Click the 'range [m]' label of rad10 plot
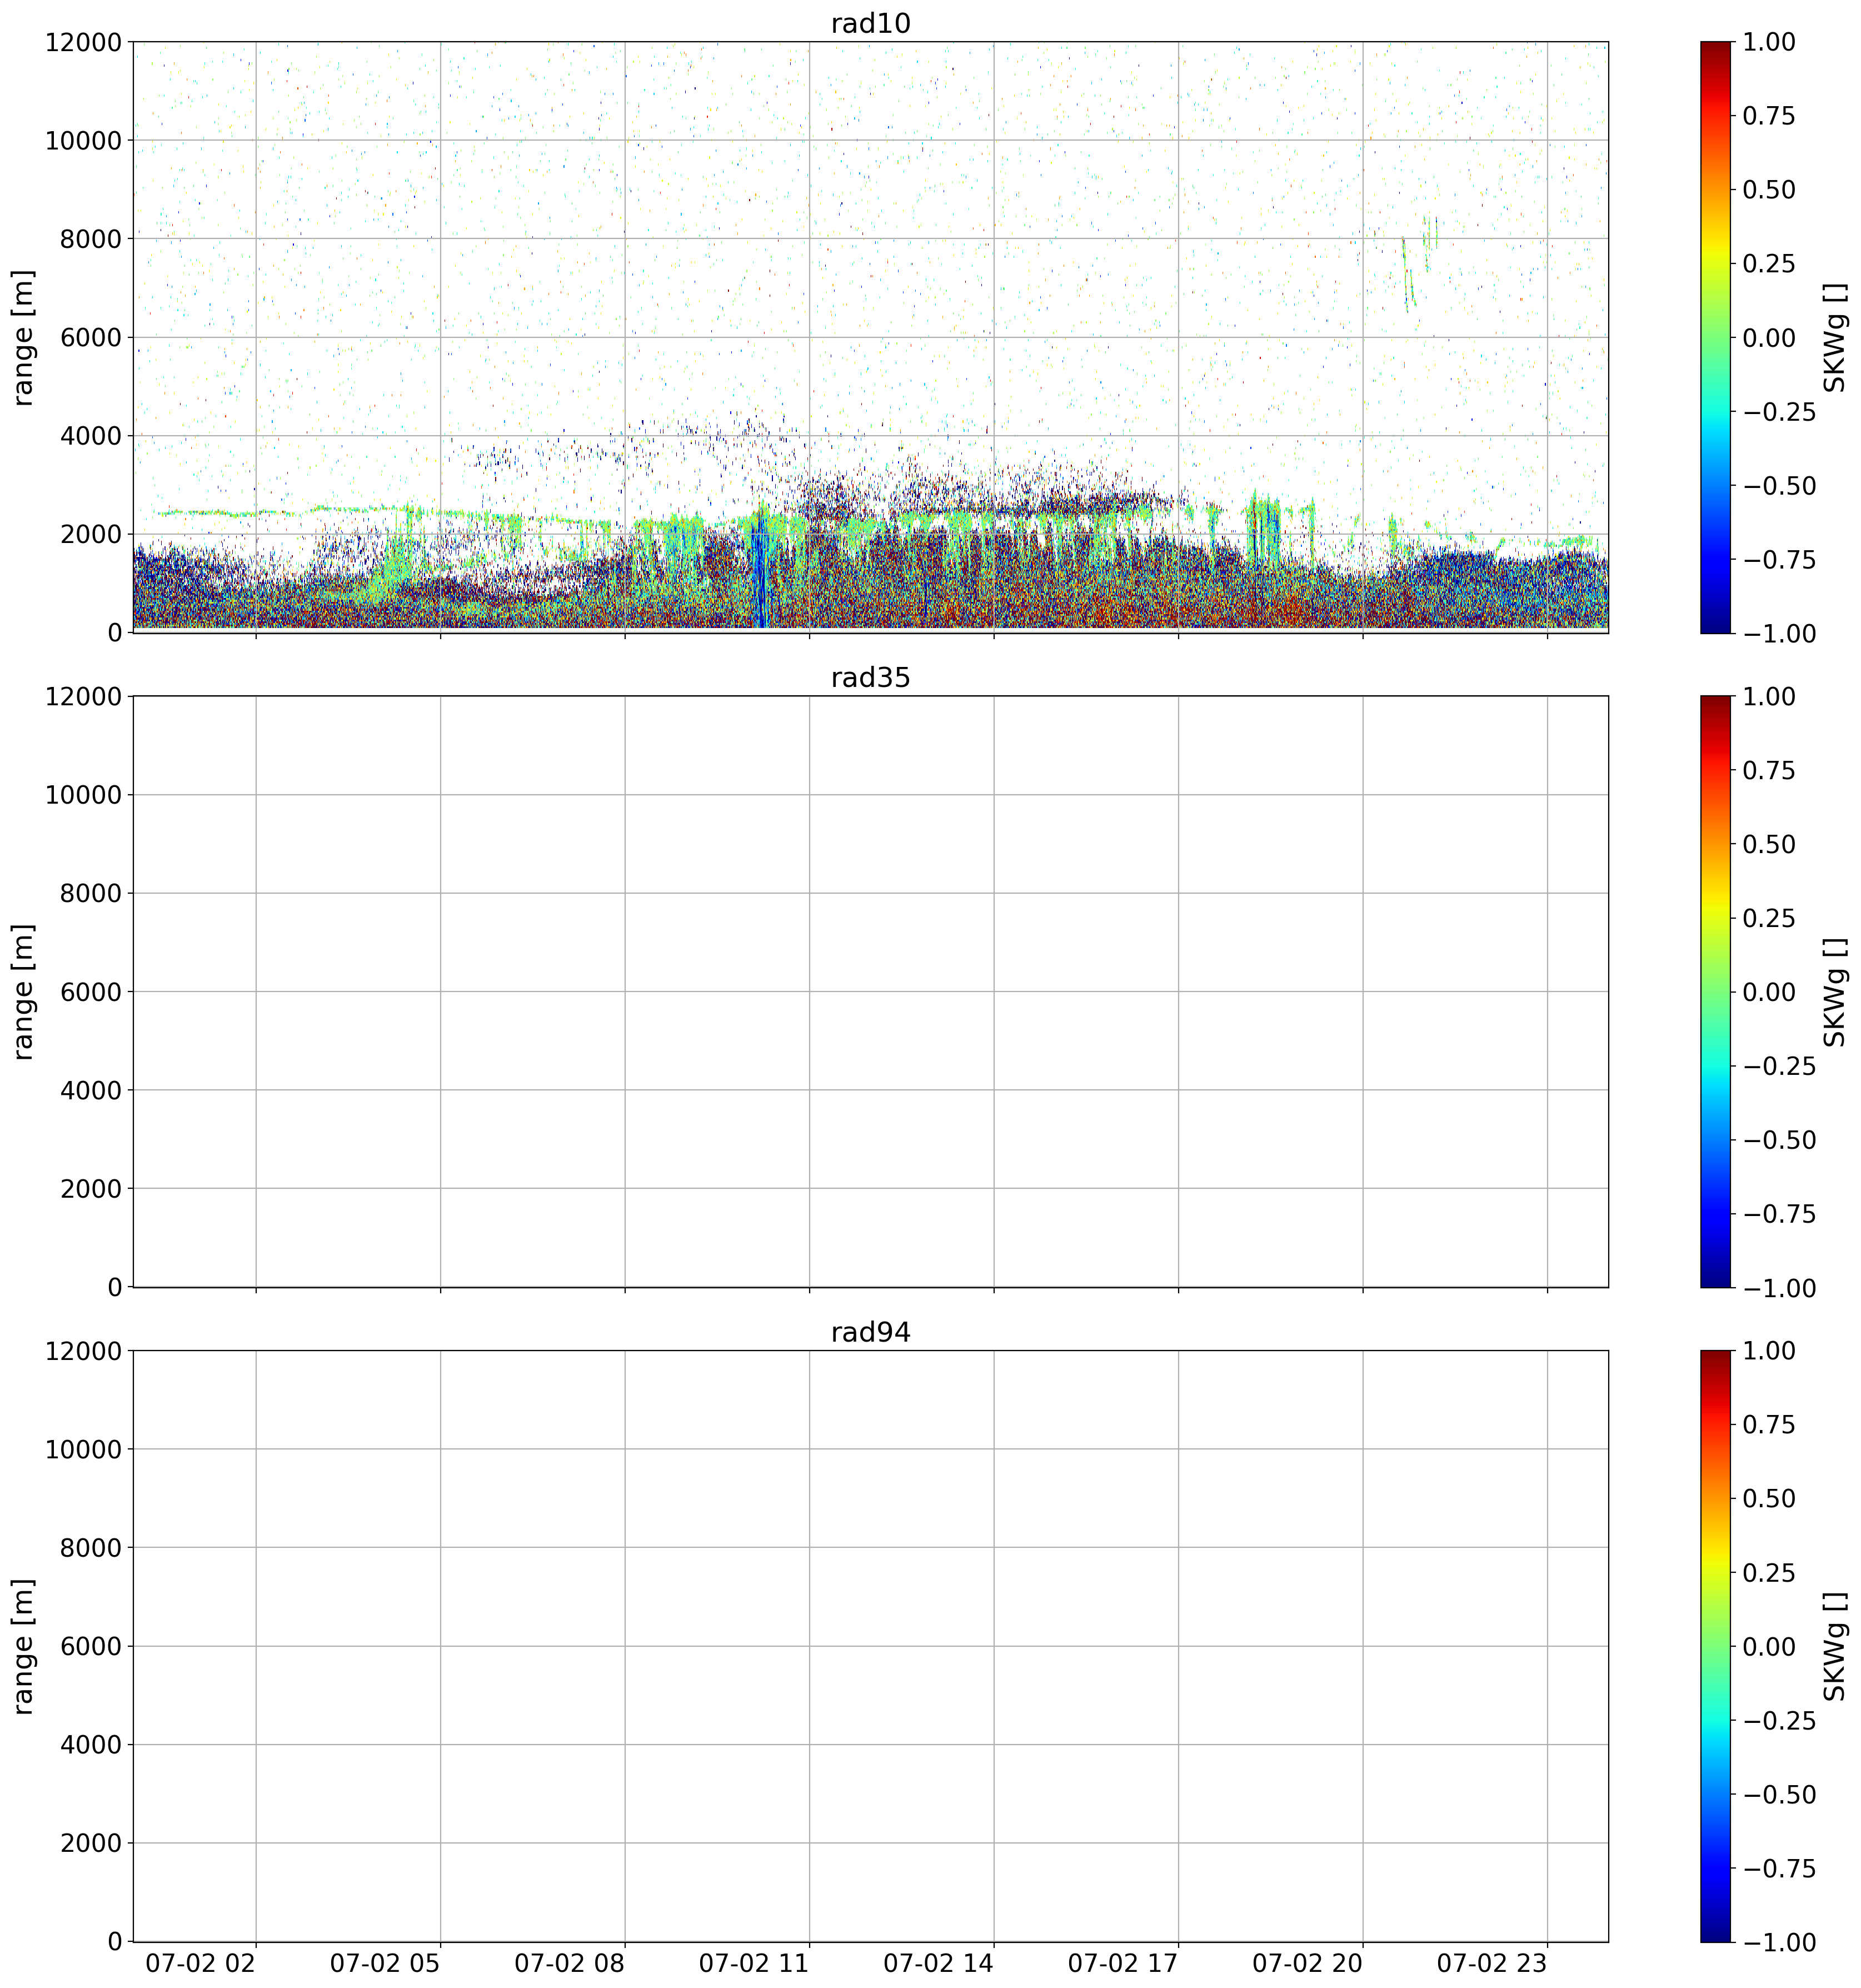 pos(23,337)
